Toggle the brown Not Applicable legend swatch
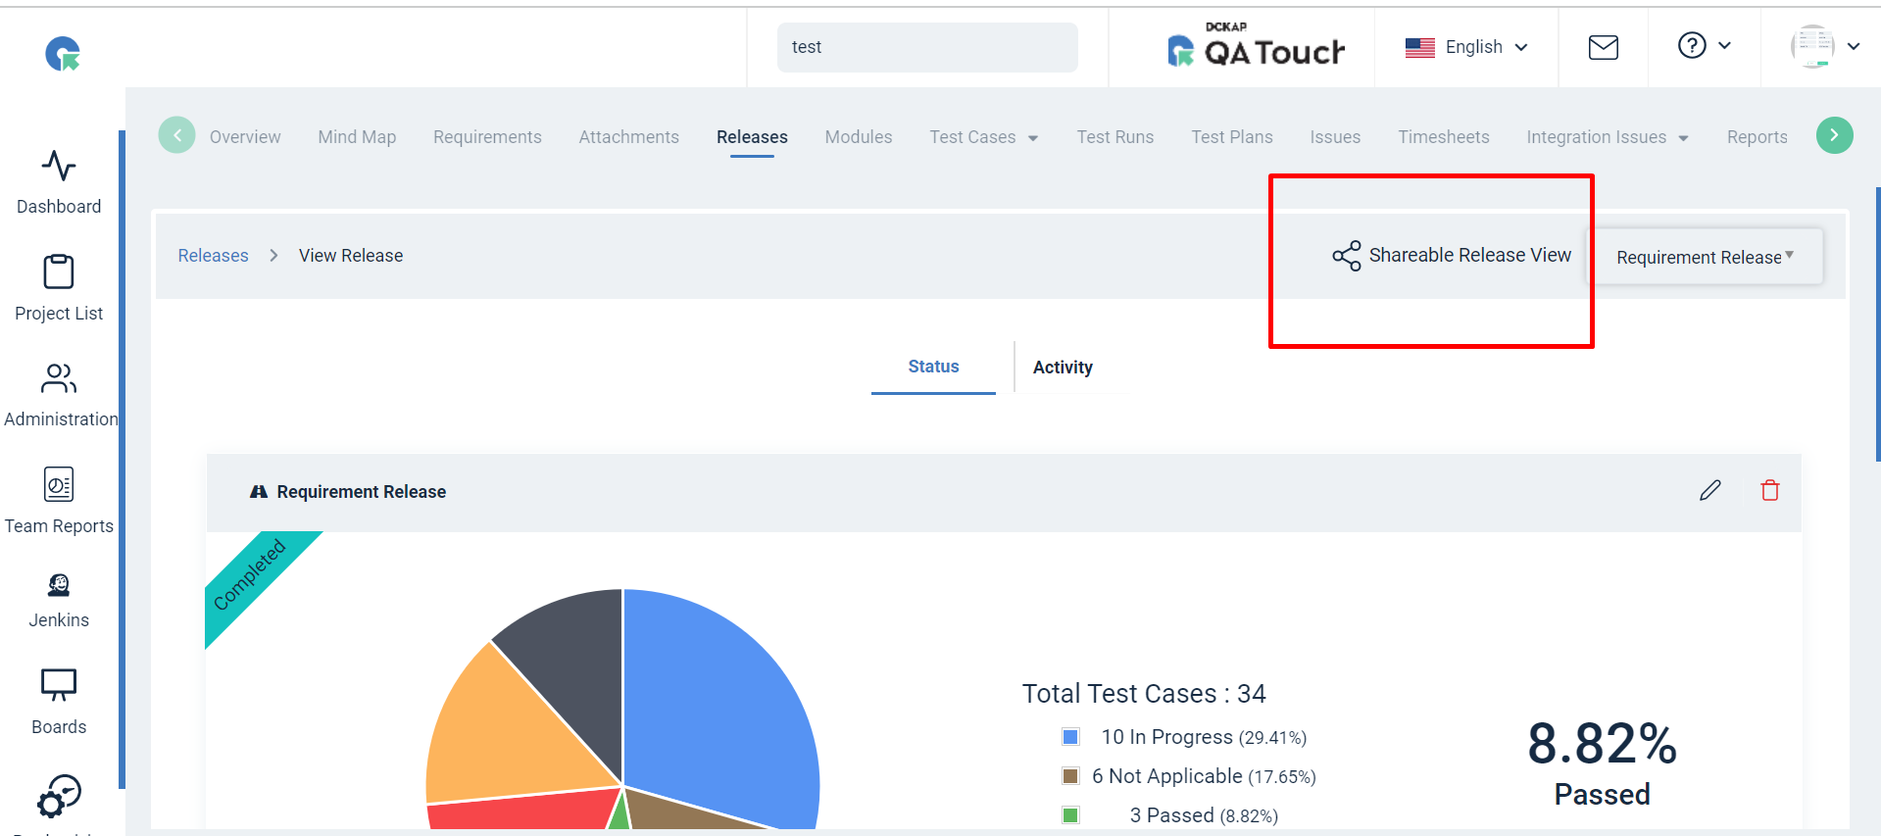 coord(1070,776)
